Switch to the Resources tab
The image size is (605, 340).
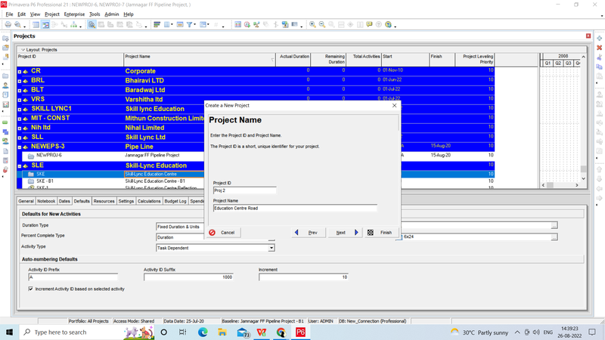pyautogui.click(x=104, y=201)
